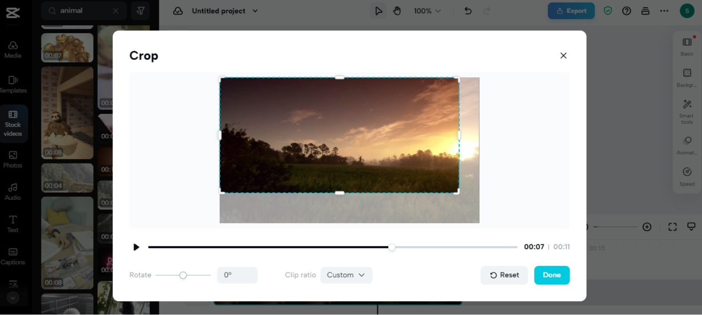Viewport: 702px width, 315px height.
Task: Click the left-middle crop handle
Action: coord(220,135)
